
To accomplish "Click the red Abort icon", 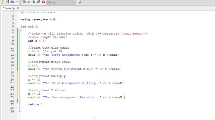I will (x=43, y=2).
